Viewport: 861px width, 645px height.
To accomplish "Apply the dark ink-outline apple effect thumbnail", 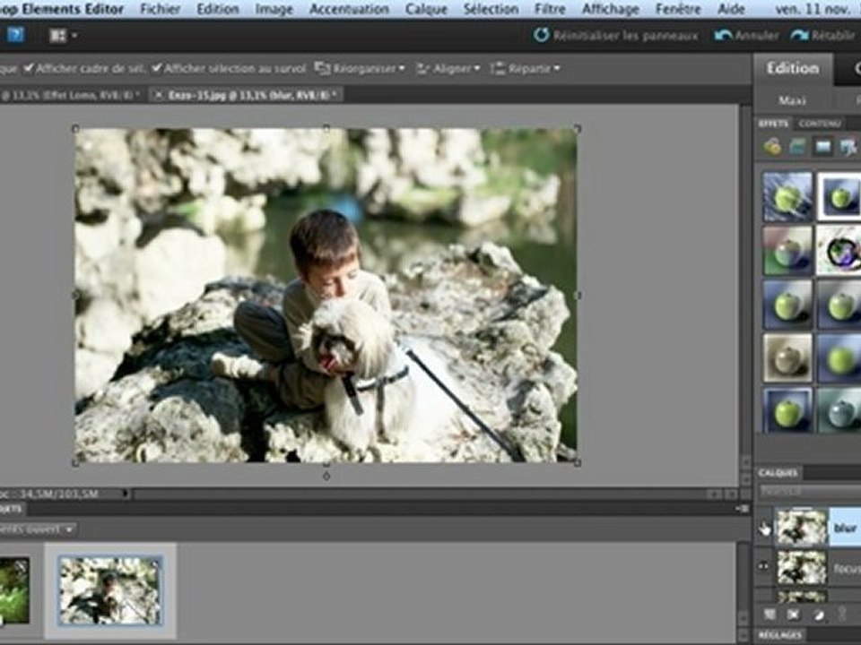I will pyautogui.click(x=839, y=250).
